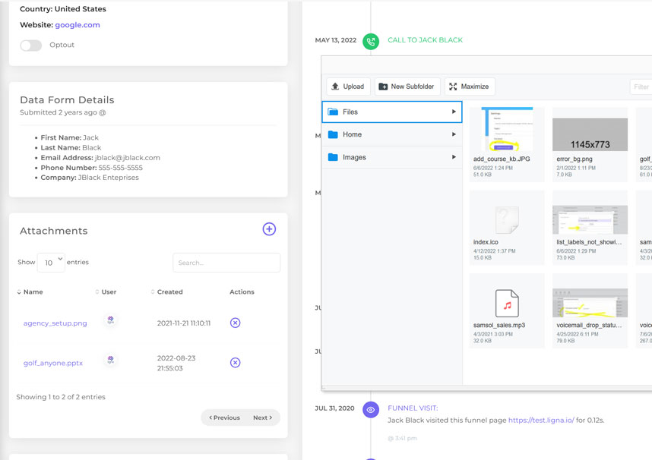652x460 pixels.
Task: Select the samsol_sales.mp3 audio file icon
Action: [x=507, y=303]
